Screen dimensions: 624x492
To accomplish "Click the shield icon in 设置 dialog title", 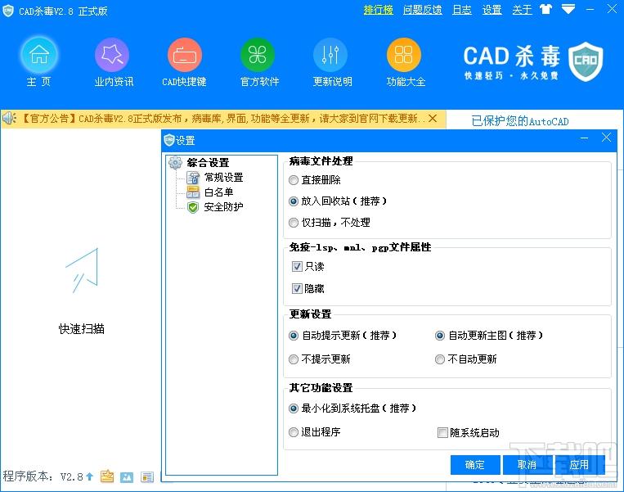I will 169,140.
